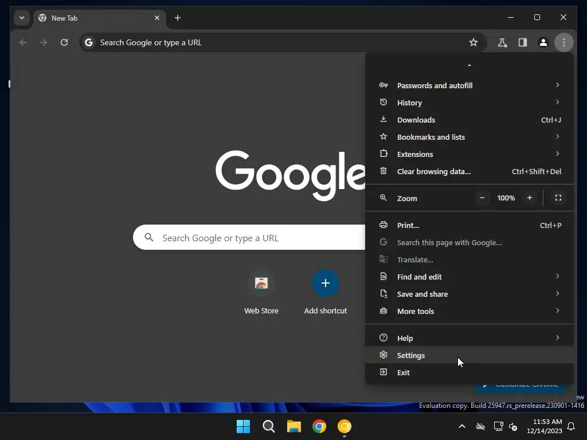Click the Add shortcut button
The width and height of the screenshot is (587, 440).
click(x=326, y=293)
